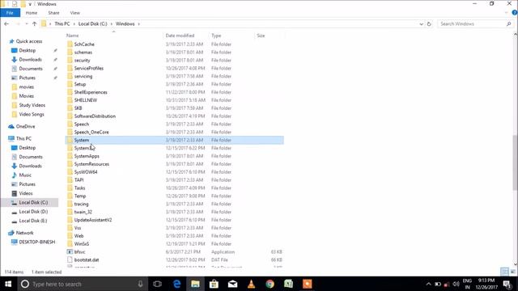
Task: Open pinned Desktop under Quick access
Action: (27, 50)
